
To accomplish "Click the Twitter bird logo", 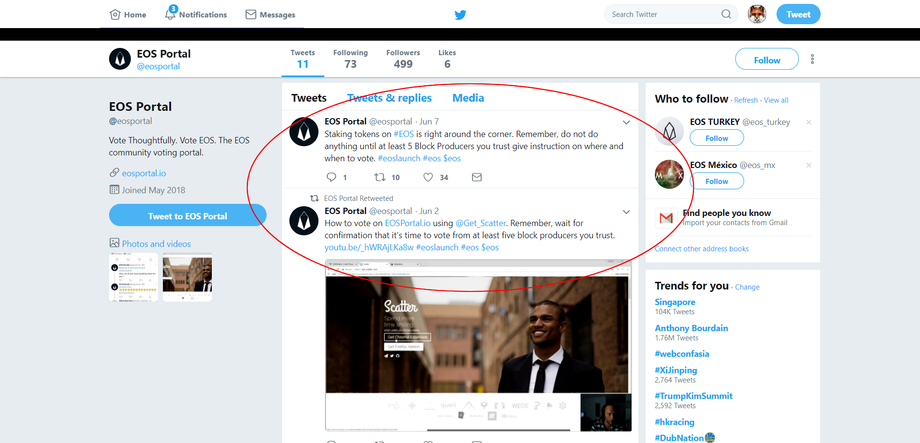I will (460, 15).
